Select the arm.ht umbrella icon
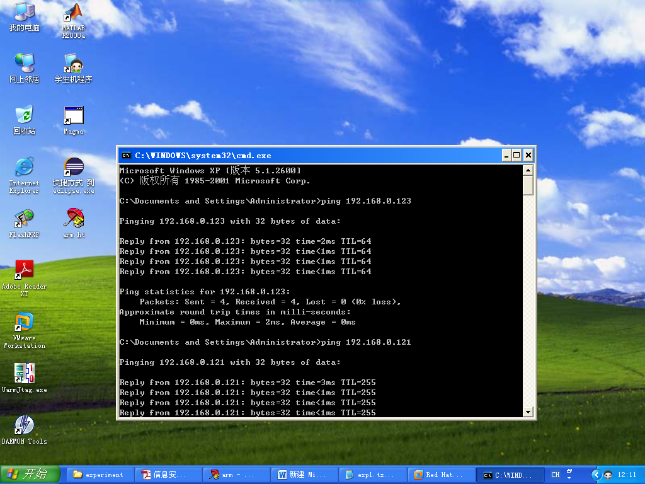Viewport: 645px width, 484px height. coord(73,224)
